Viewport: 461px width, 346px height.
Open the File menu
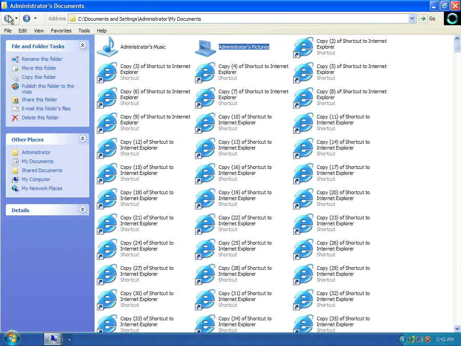[x=8, y=31]
